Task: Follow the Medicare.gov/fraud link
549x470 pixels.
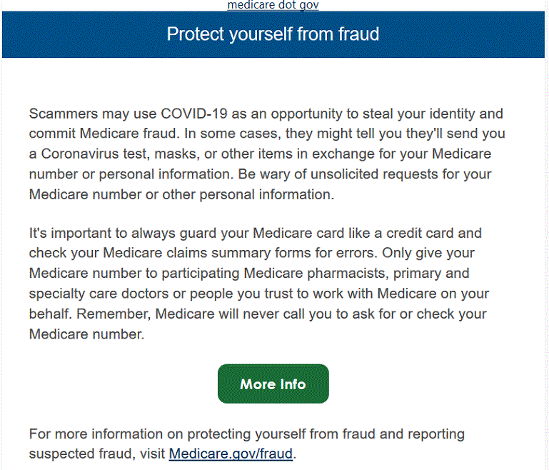Action: click(x=231, y=454)
